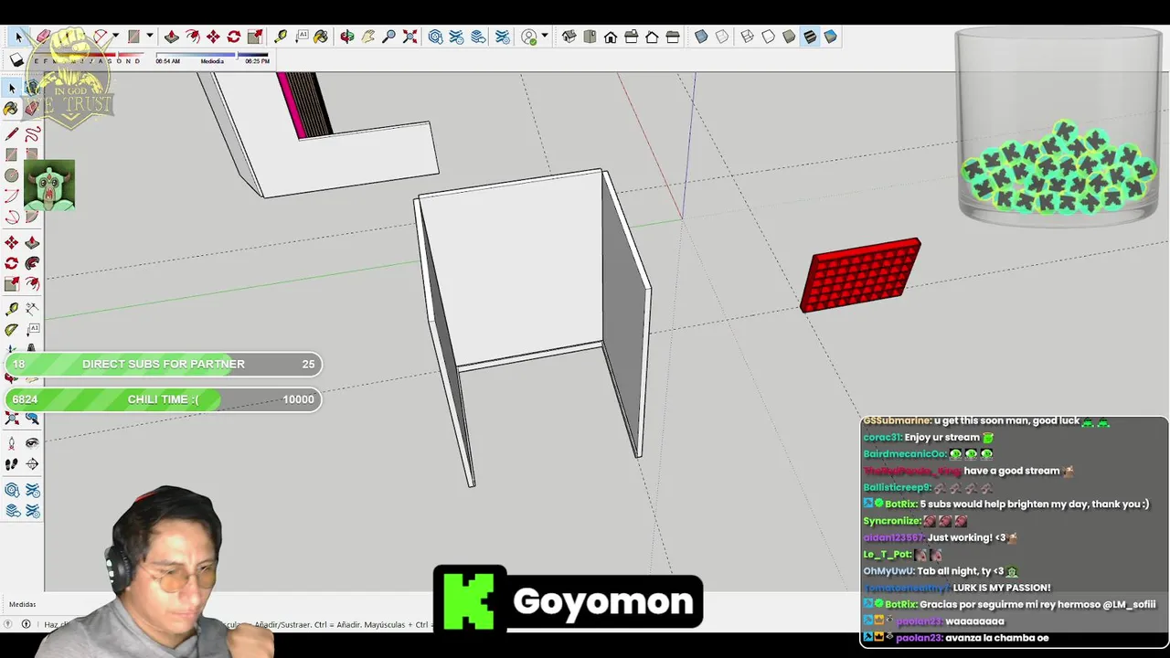Activate the Zoom magnifier tool in top toolbar
This screenshot has height=658, width=1170.
click(x=389, y=37)
